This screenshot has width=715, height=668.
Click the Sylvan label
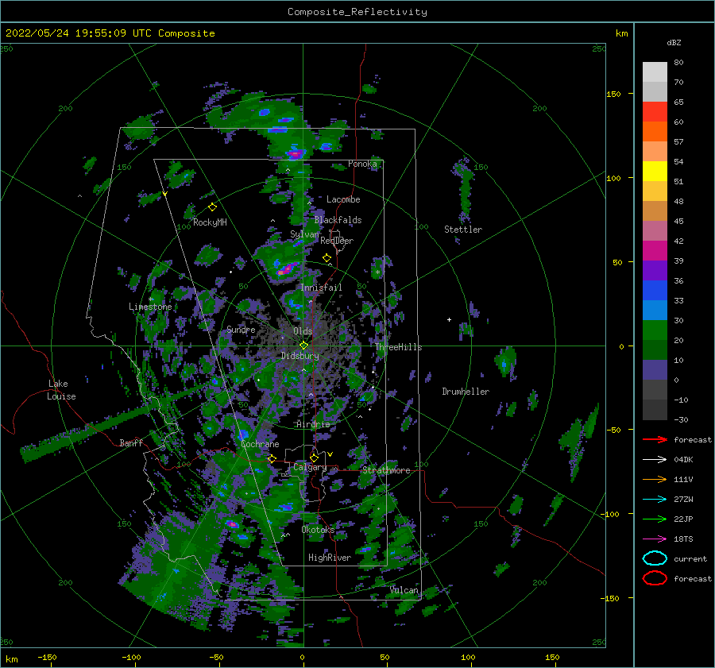tap(304, 234)
